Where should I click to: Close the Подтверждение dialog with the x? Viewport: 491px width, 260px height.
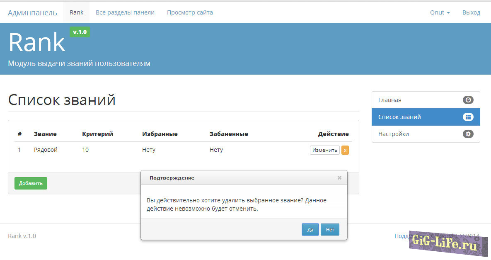tap(339, 177)
